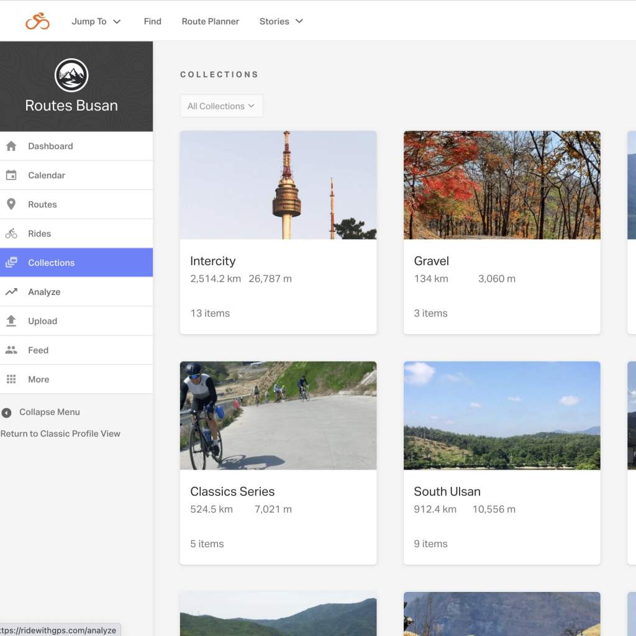Click the Routes map pin icon
Image resolution: width=636 pixels, height=636 pixels.
11,204
